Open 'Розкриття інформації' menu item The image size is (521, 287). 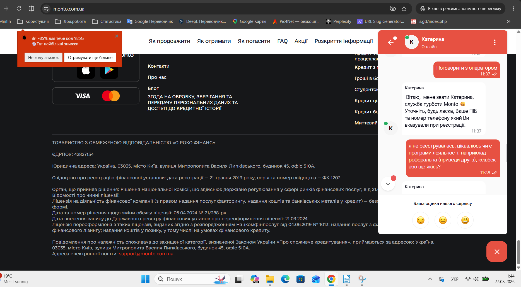tap(344, 41)
